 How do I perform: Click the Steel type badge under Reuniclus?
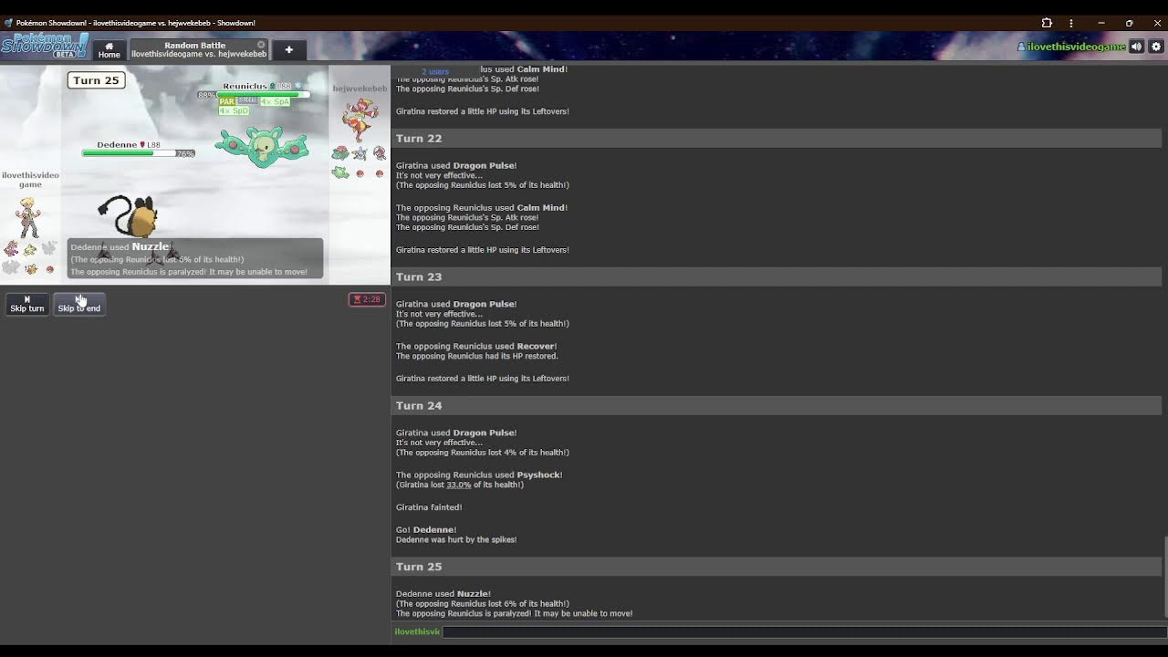coord(247,101)
